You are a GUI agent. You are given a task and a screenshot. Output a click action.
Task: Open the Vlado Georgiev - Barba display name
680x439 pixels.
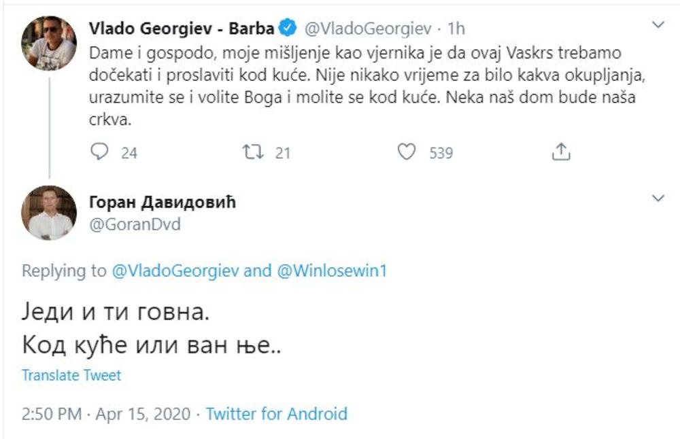pos(182,29)
